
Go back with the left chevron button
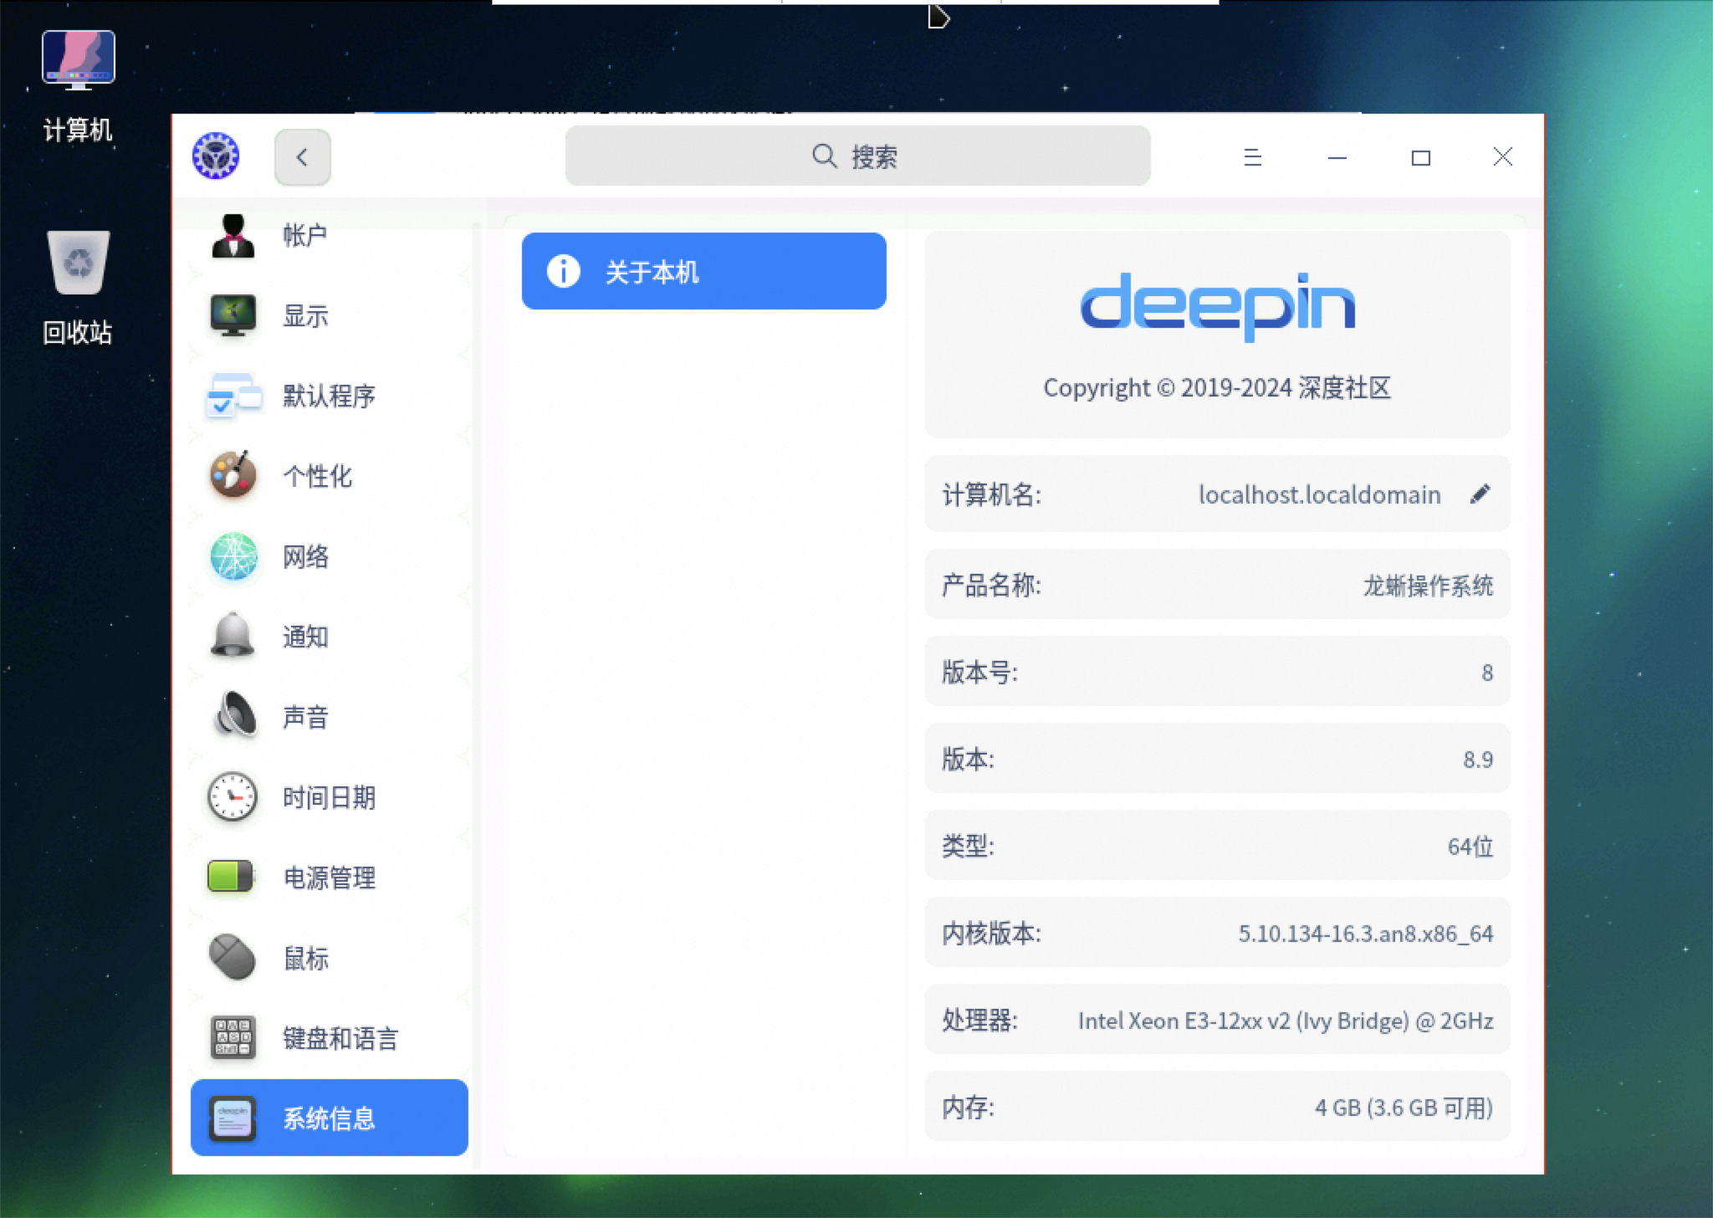[x=302, y=157]
